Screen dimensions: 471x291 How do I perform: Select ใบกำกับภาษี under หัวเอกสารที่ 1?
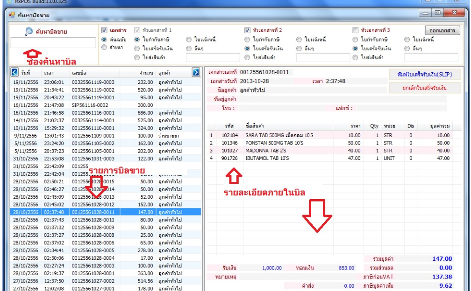(137, 39)
